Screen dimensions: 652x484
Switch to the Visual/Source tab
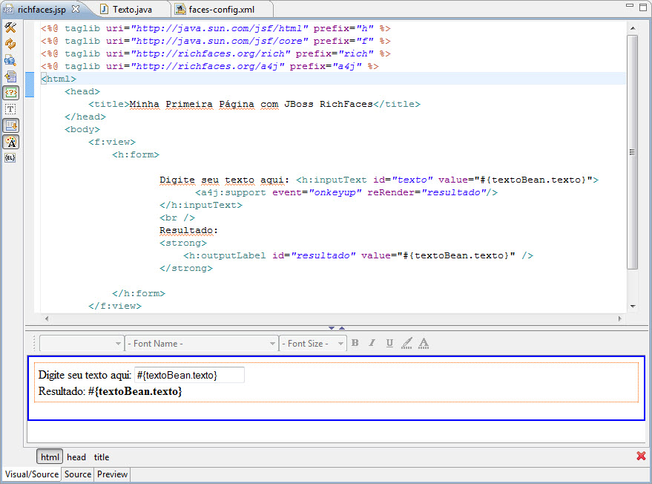point(32,474)
